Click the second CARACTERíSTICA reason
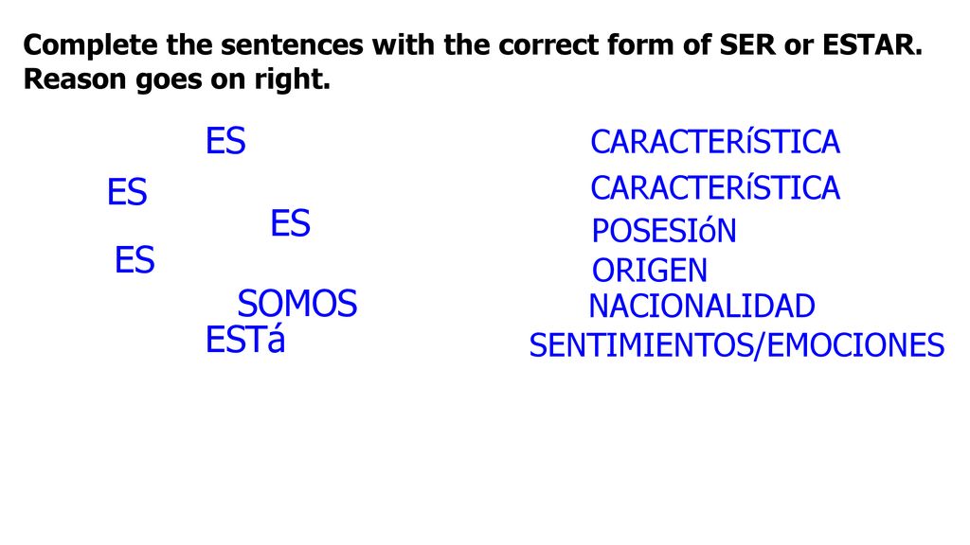 [x=715, y=187]
